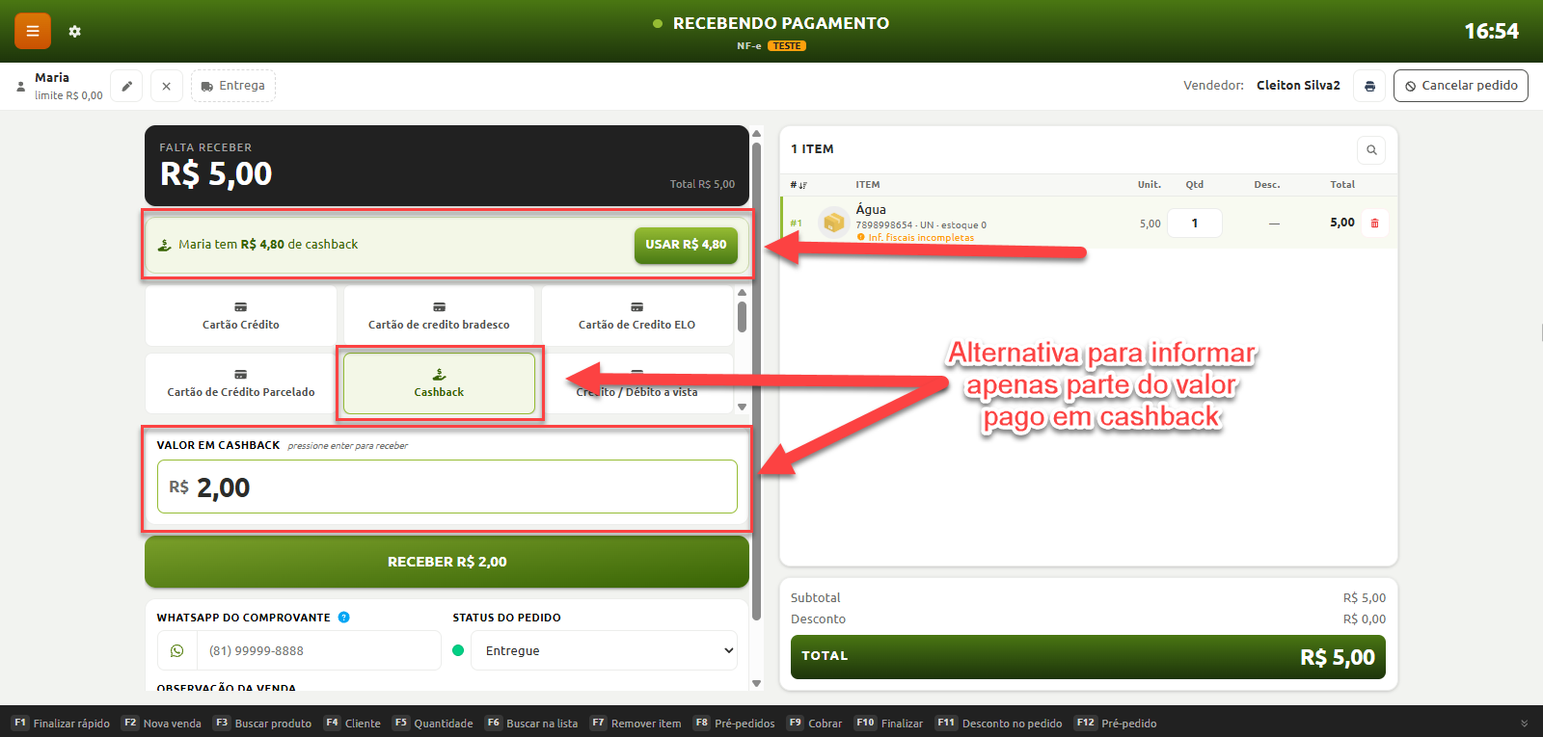Image resolution: width=1543 pixels, height=737 pixels.
Task: Click the WhatsApp icon in the phone field
Action: point(177,650)
